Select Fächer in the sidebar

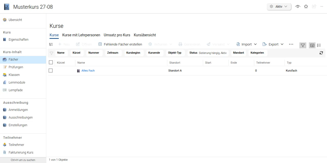point(23,60)
